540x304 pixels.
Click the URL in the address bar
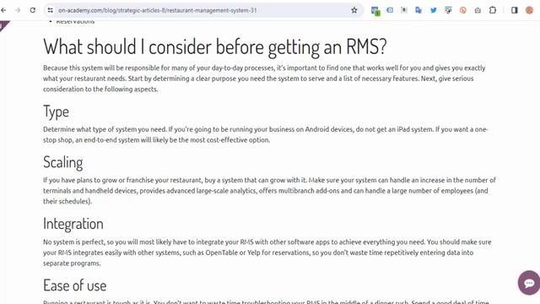coord(158,10)
